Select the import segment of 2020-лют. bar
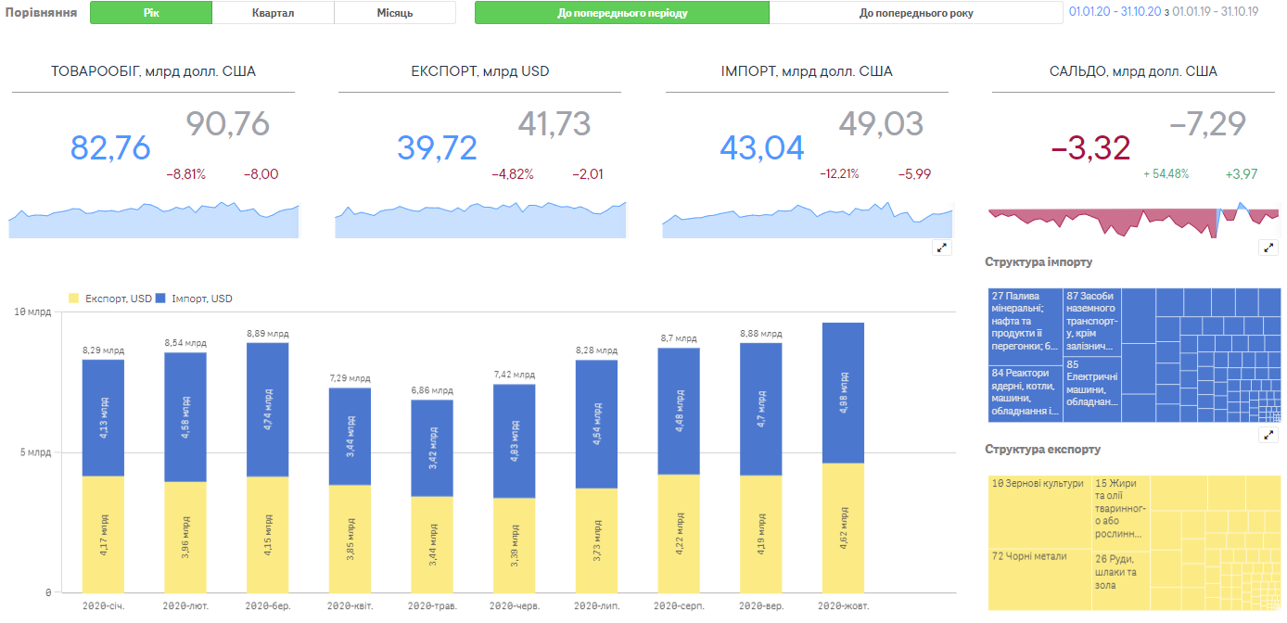 (185, 417)
